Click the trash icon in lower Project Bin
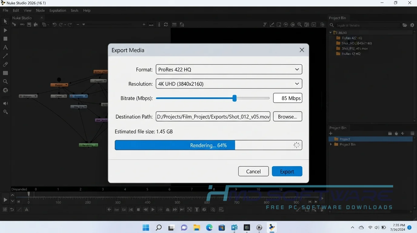The width and height of the screenshot is (417, 233). [x=396, y=133]
